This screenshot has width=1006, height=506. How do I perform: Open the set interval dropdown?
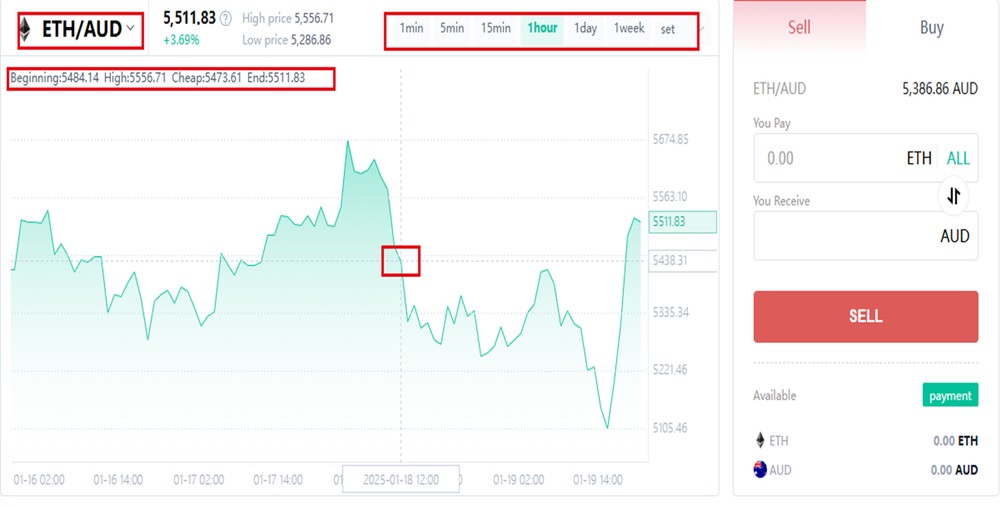click(x=667, y=29)
